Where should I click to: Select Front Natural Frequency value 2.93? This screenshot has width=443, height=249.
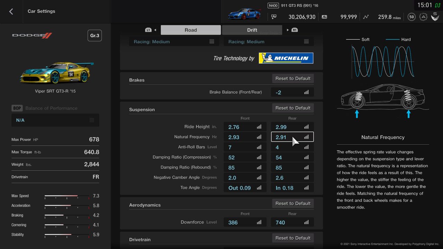pyautogui.click(x=245, y=137)
